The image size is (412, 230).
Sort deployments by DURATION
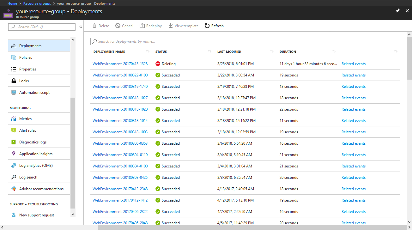tap(333, 51)
